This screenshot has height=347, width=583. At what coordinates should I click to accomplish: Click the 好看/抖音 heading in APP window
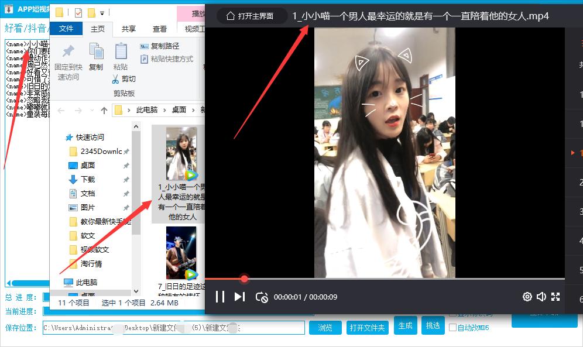tap(26, 28)
